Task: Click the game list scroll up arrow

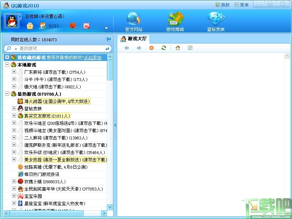Action: click(110, 57)
